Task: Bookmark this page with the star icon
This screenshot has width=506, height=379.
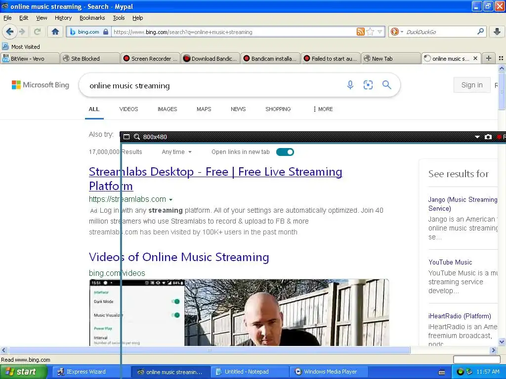Action: tap(370, 32)
